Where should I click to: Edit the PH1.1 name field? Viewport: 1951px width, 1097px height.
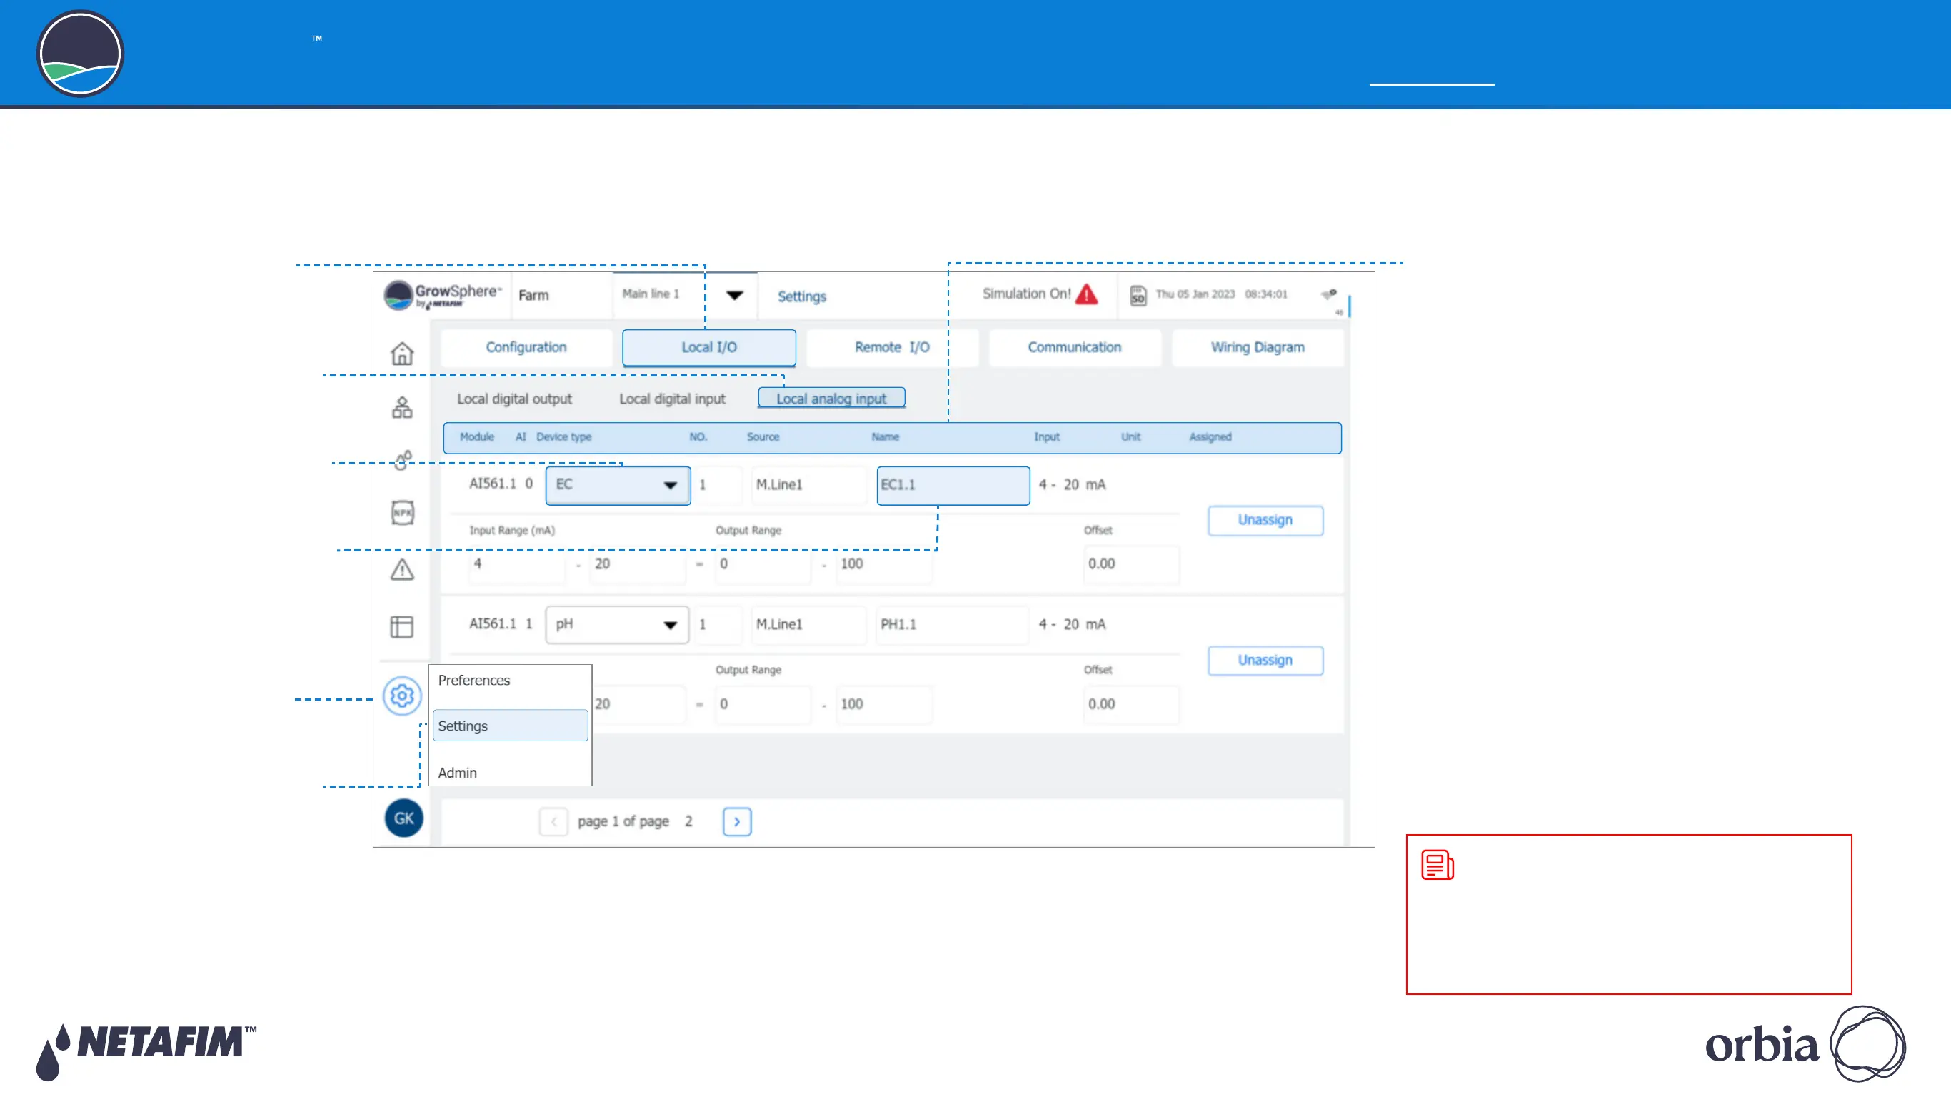pos(953,625)
